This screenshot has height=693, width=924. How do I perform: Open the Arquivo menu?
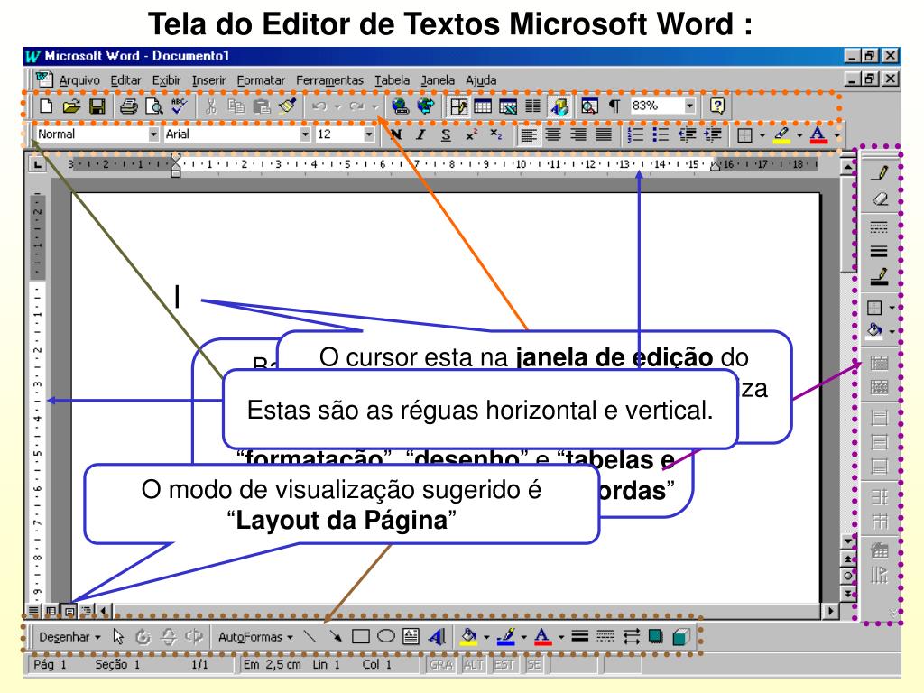click(79, 80)
